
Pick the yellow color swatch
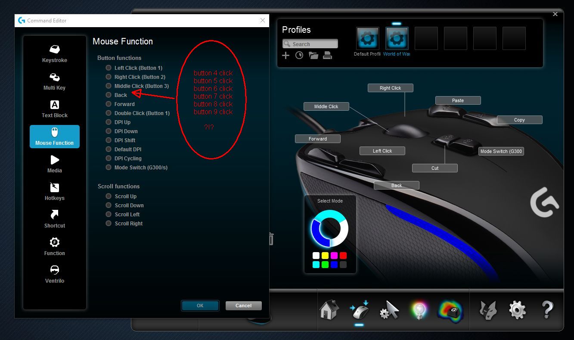(x=325, y=256)
